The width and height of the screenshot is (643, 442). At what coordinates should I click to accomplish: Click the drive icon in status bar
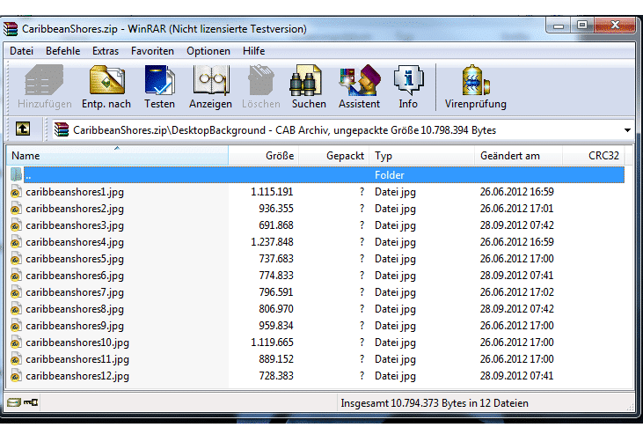point(14,403)
